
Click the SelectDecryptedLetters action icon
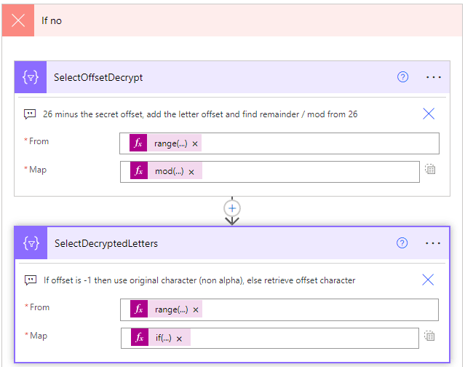31,243
